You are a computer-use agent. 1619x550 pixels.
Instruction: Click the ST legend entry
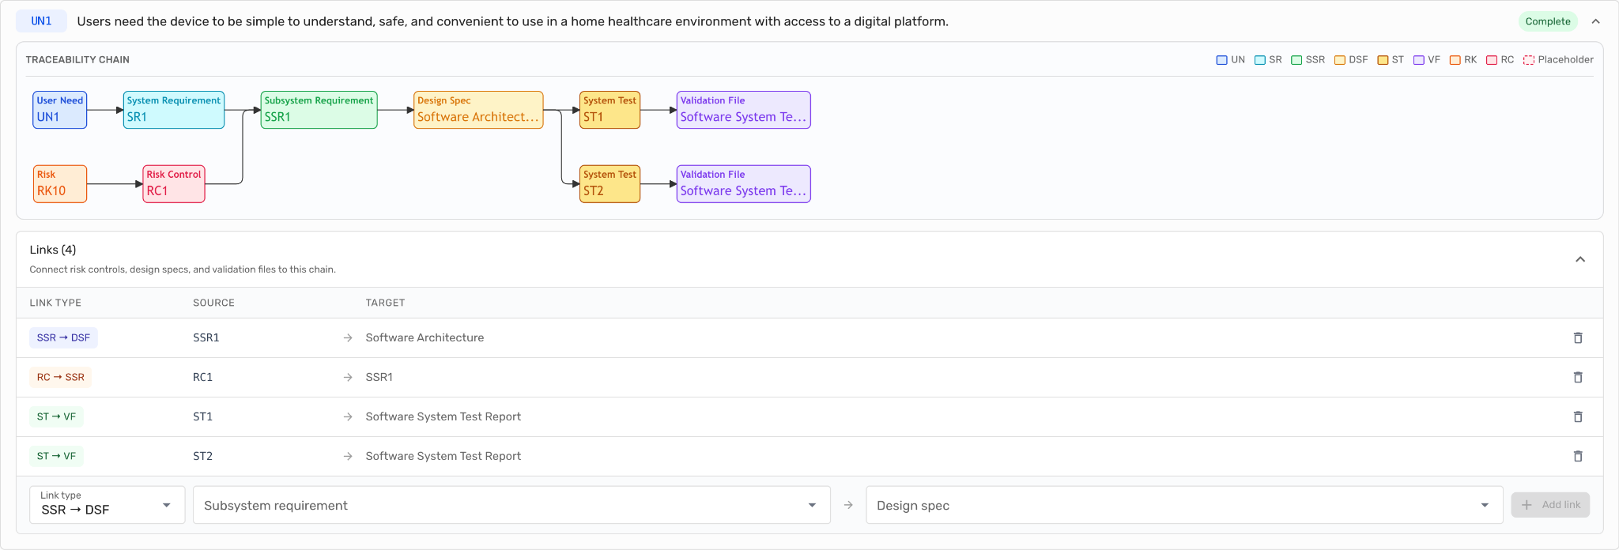(1391, 60)
